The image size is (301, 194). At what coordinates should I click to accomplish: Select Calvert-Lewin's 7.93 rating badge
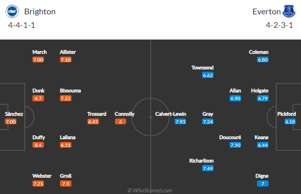point(180,122)
